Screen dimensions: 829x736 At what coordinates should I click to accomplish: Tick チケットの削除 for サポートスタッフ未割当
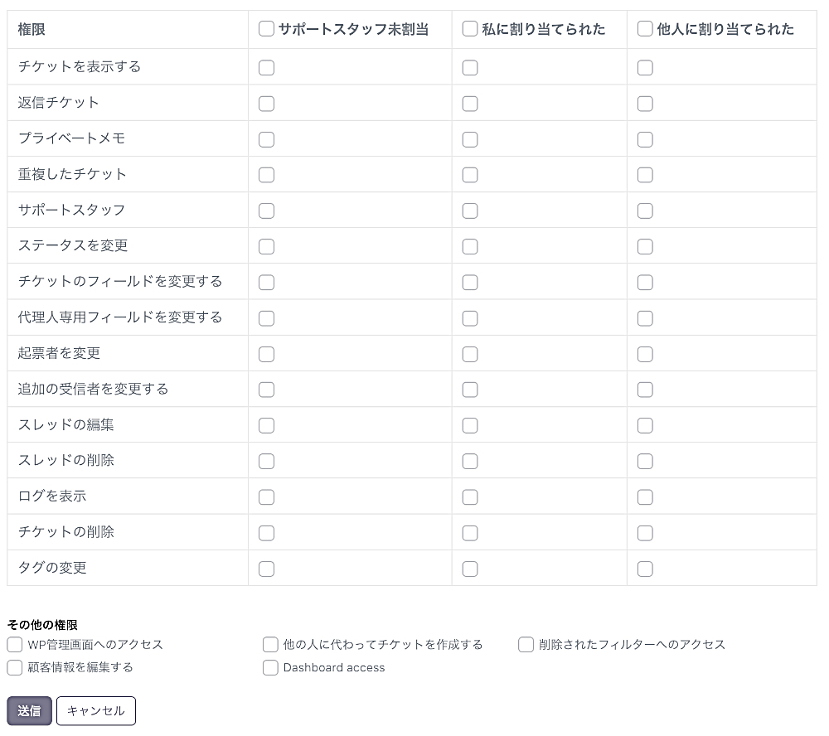pos(266,533)
